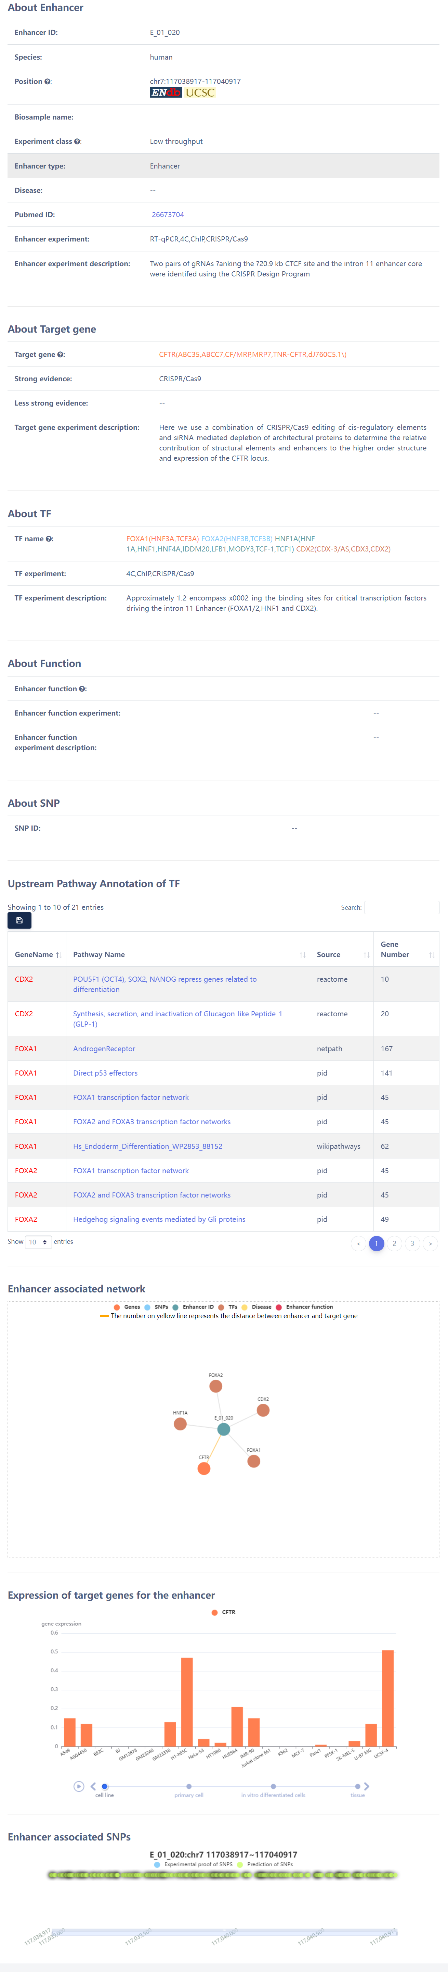This screenshot has height=1972, width=448.
Task: Click the Enhancer function help icon
Action: (x=82, y=689)
